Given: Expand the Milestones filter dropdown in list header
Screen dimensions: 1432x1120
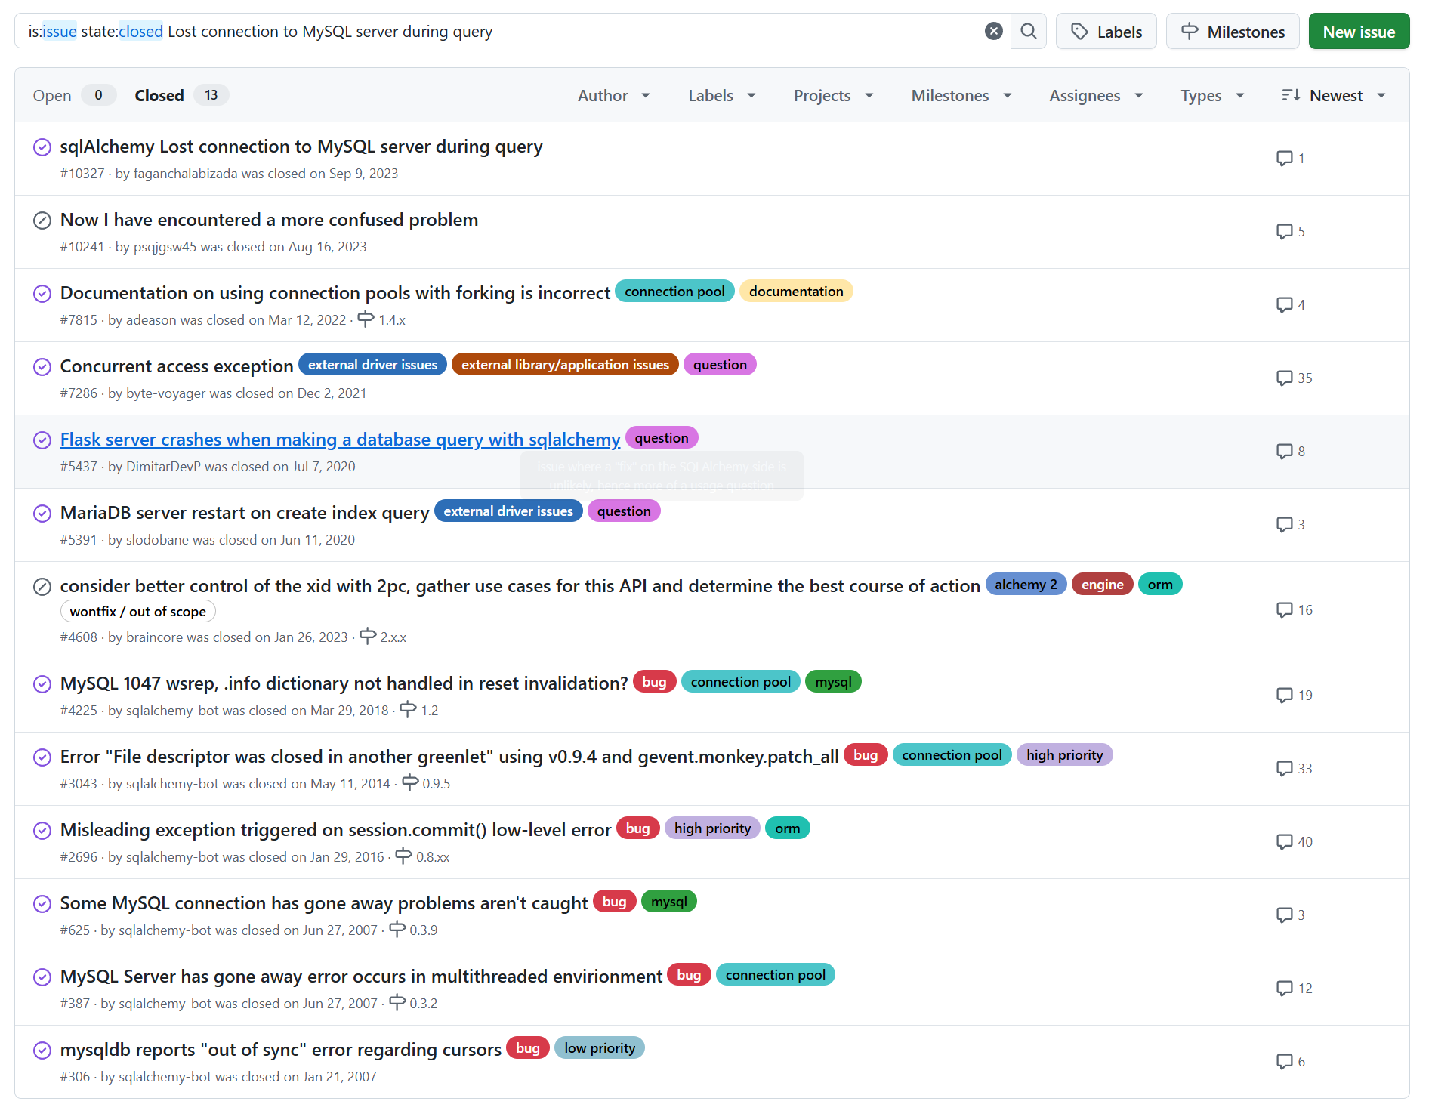Looking at the screenshot, I should tap(961, 95).
